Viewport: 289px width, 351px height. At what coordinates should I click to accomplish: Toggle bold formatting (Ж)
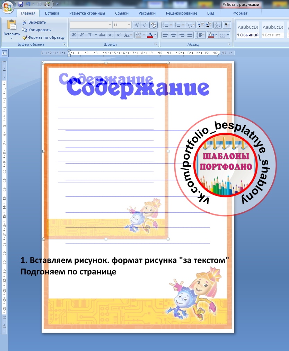pyautogui.click(x=74, y=35)
